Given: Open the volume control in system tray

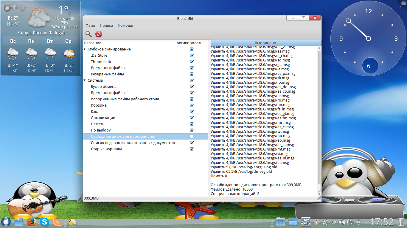Looking at the screenshot, I should tap(342, 222).
